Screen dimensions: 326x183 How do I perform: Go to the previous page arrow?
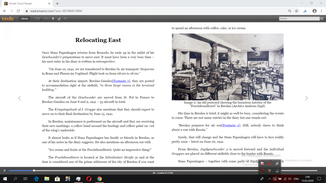[19, 98]
